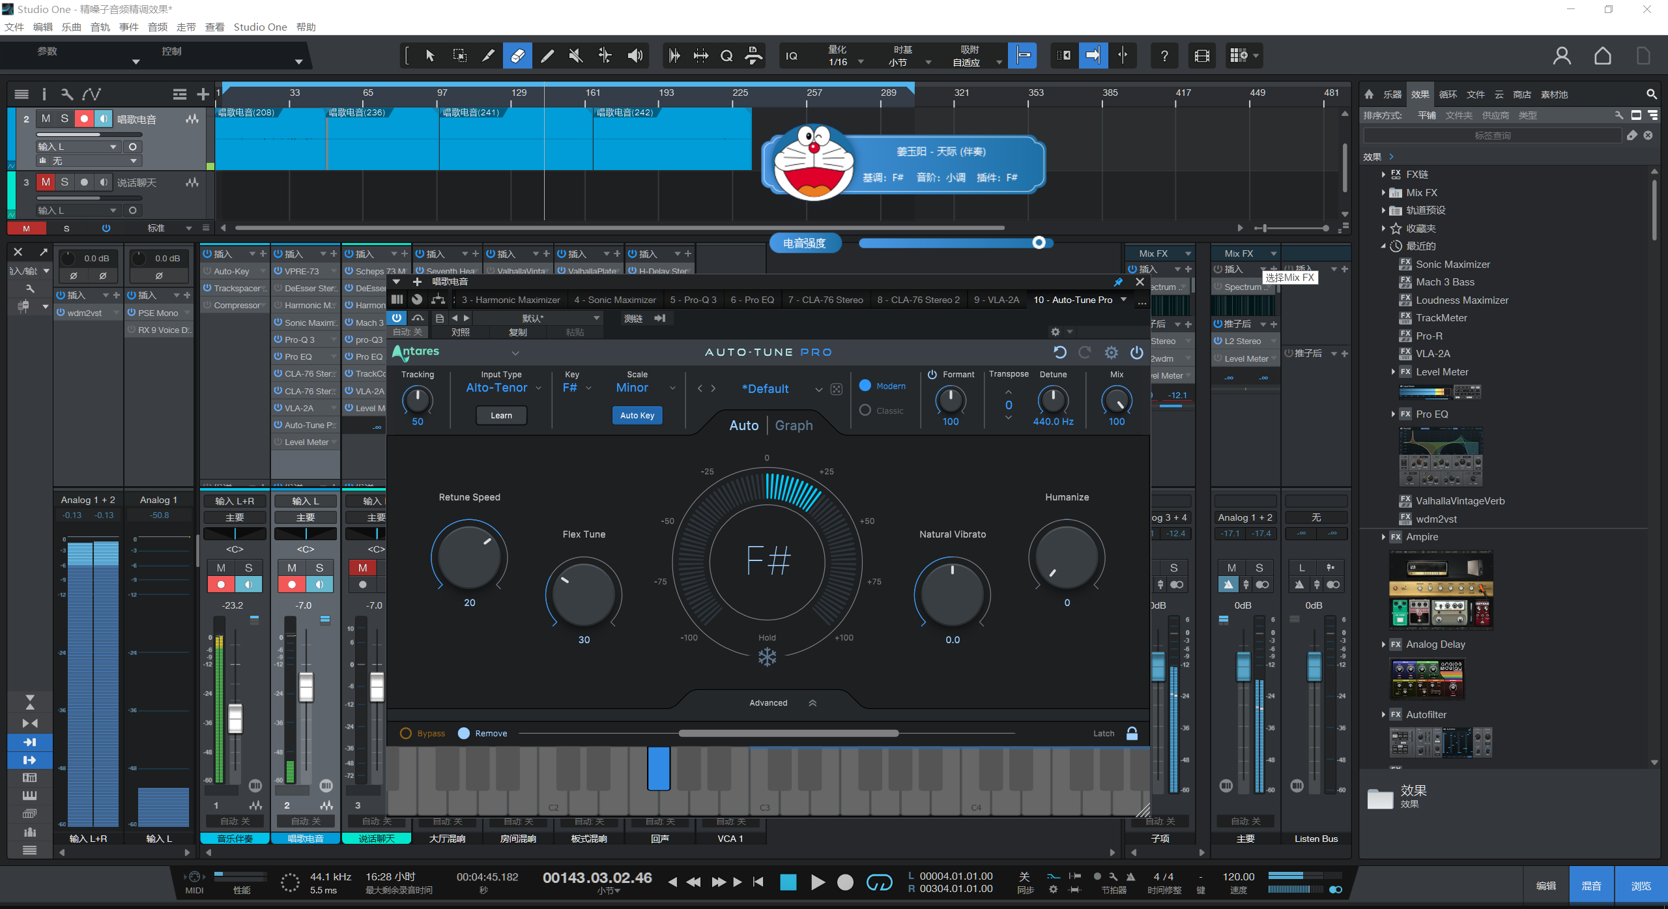Click the Auto Key button
This screenshot has height=909, width=1668.
point(637,416)
